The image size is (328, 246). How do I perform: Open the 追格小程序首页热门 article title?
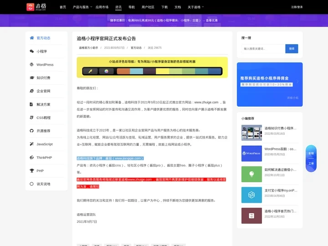[x=280, y=211]
